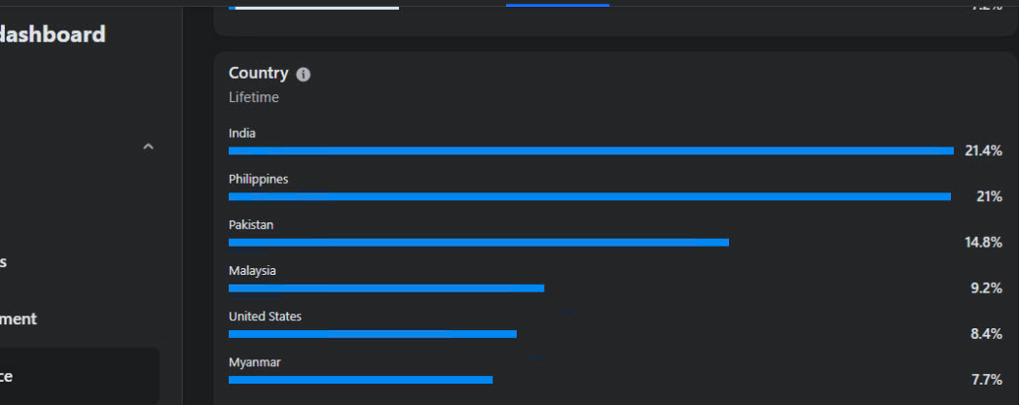This screenshot has width=1019, height=405.
Task: Select the United States bar
Action: point(373,334)
